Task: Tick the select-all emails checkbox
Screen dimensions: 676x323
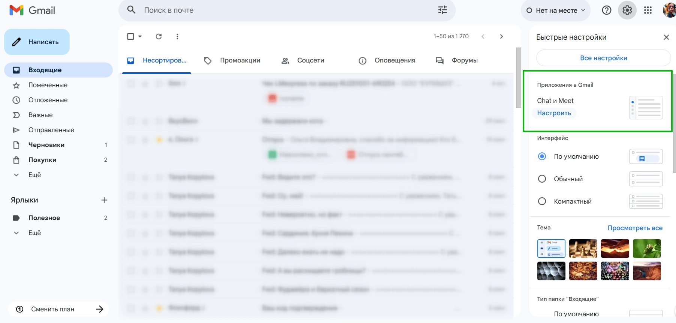Action: (131, 36)
